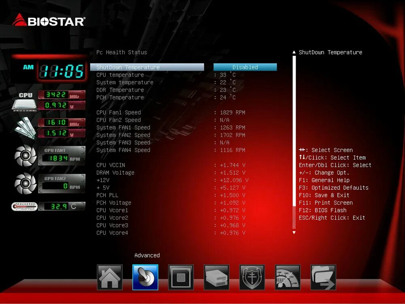The image size is (405, 304).
Task: Click the +1.744 V value
Action: (232, 165)
